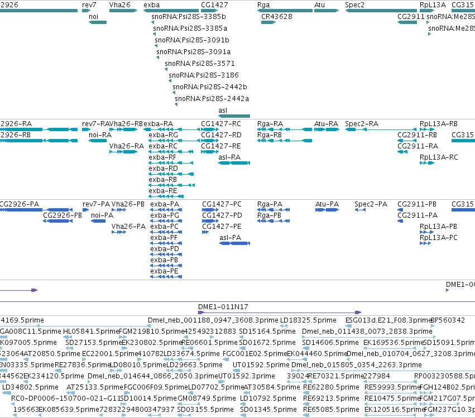
Task: Click snoRNA:Psi28S-2442b feature label
Action: pos(210,87)
